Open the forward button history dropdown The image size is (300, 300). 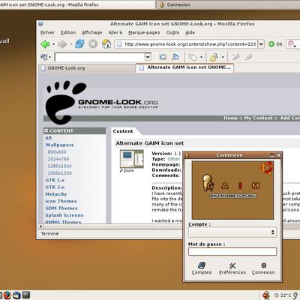tap(71, 44)
